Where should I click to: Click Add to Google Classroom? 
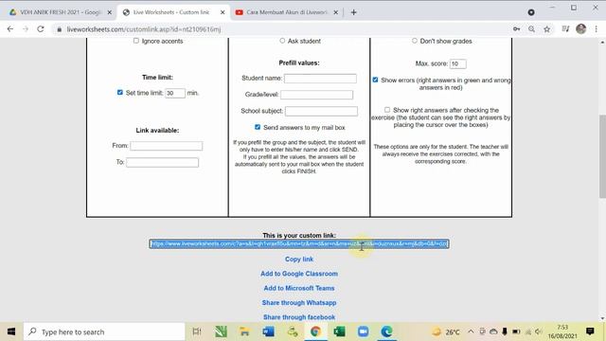299,274
